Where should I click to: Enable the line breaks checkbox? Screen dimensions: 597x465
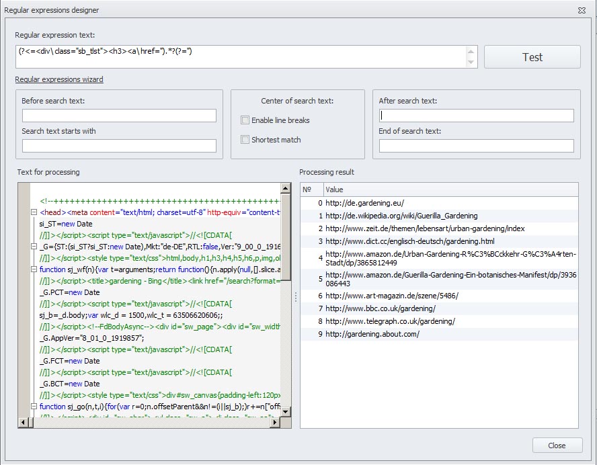coord(245,120)
